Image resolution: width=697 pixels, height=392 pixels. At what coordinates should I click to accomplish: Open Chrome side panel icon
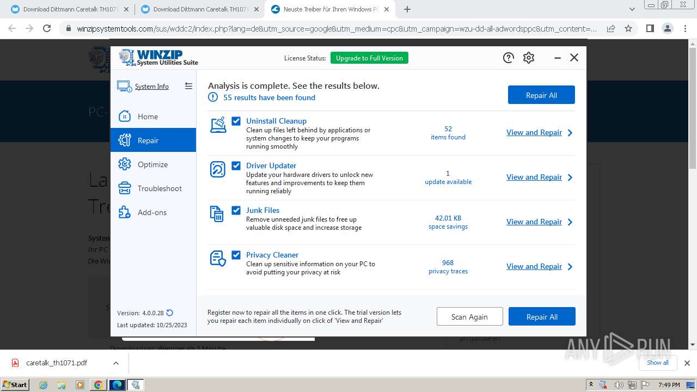pyautogui.click(x=650, y=29)
